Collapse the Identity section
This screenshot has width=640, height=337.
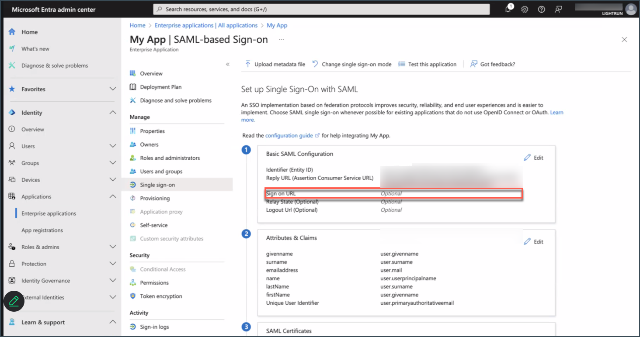tap(112, 113)
